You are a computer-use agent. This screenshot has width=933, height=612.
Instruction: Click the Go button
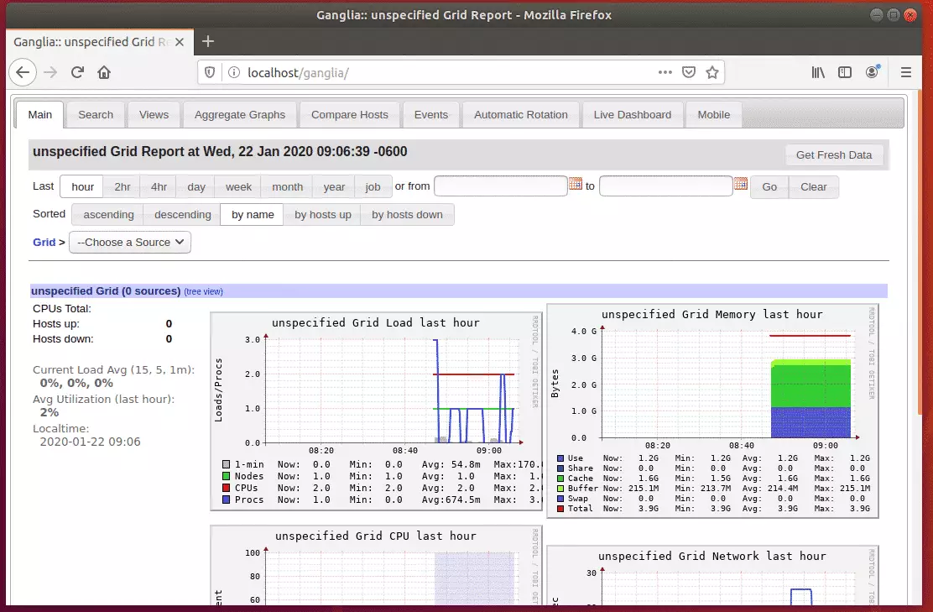click(x=769, y=187)
